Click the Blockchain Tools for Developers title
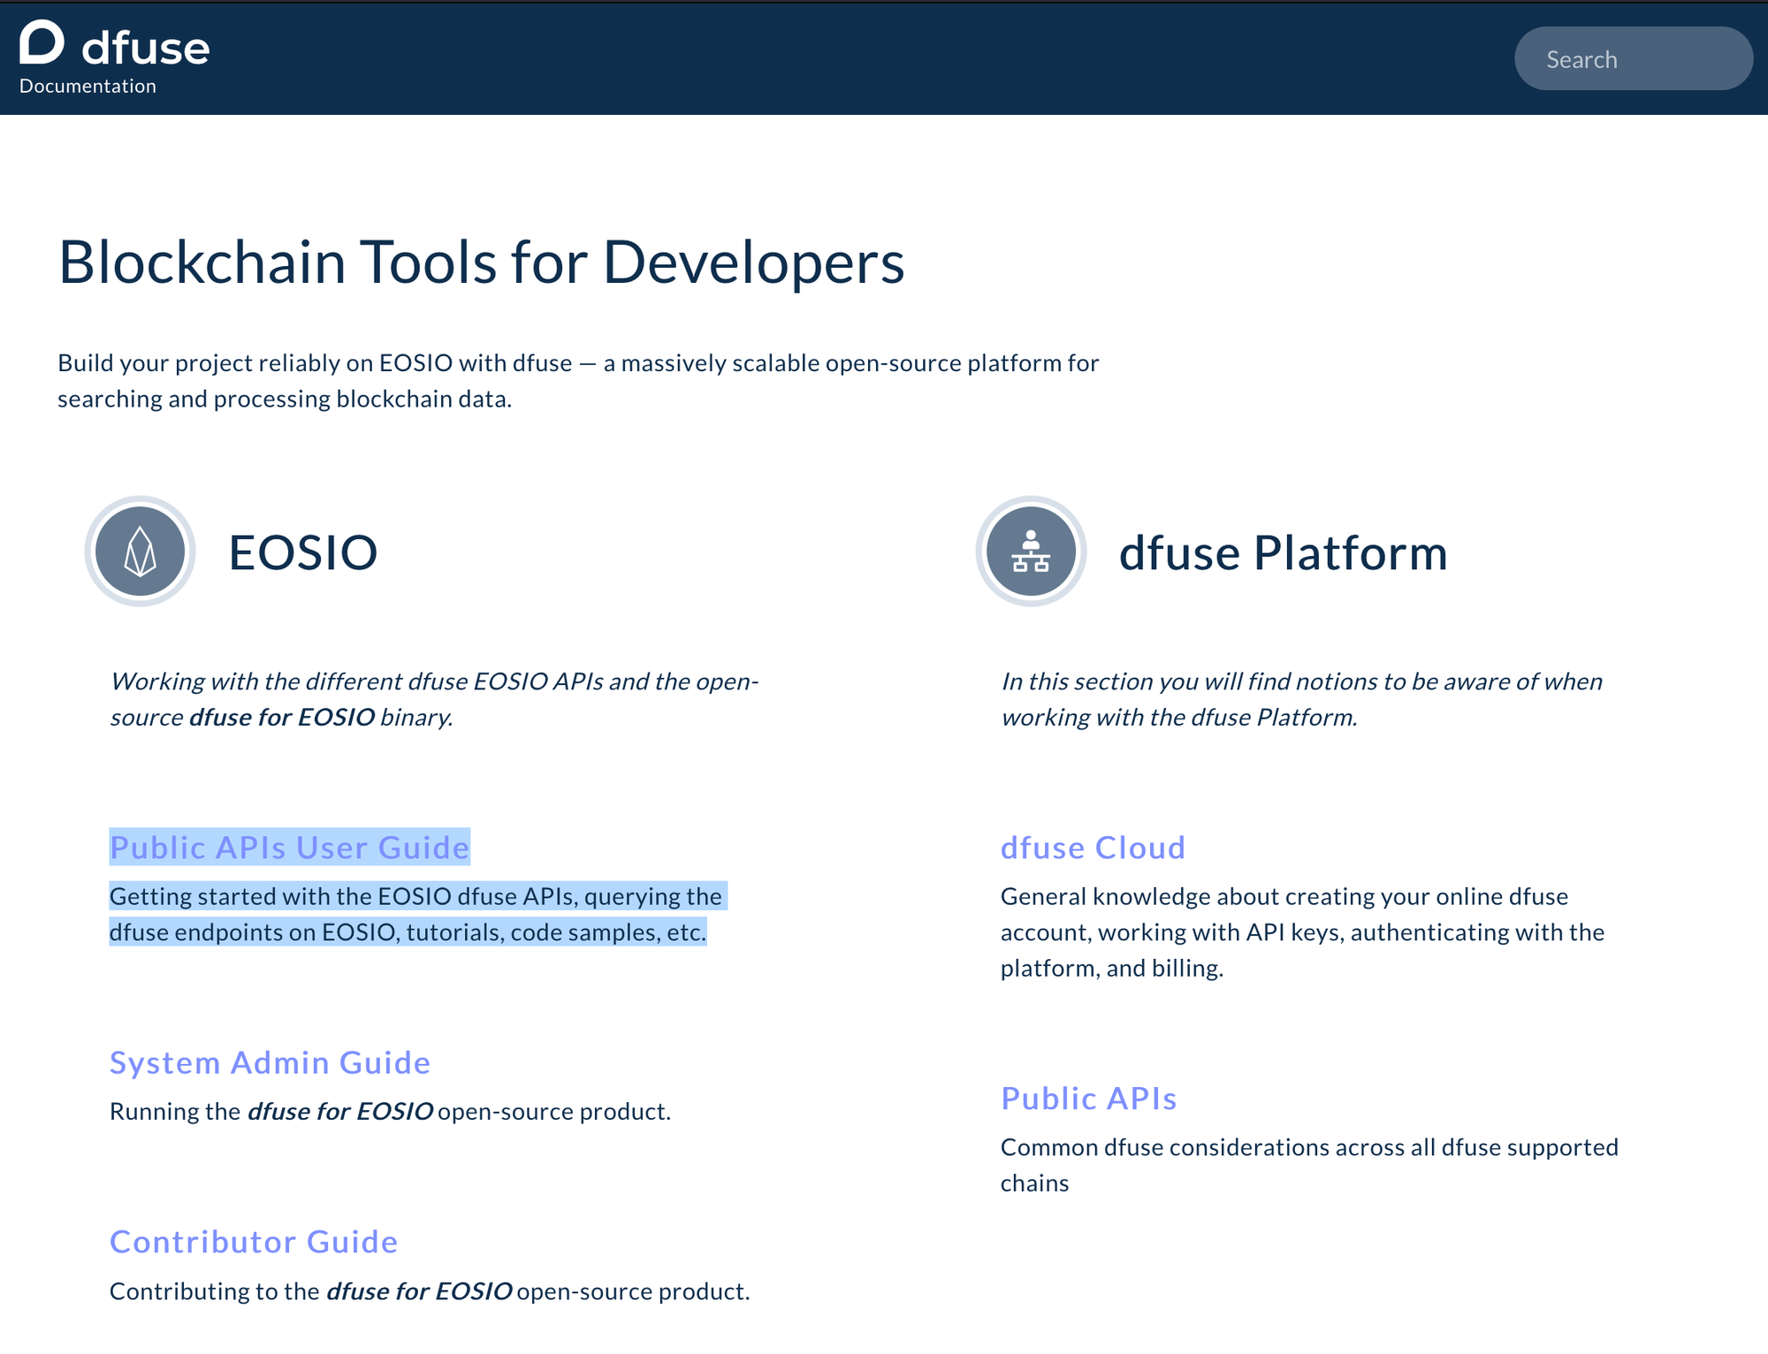1768x1354 pixels. tap(482, 262)
